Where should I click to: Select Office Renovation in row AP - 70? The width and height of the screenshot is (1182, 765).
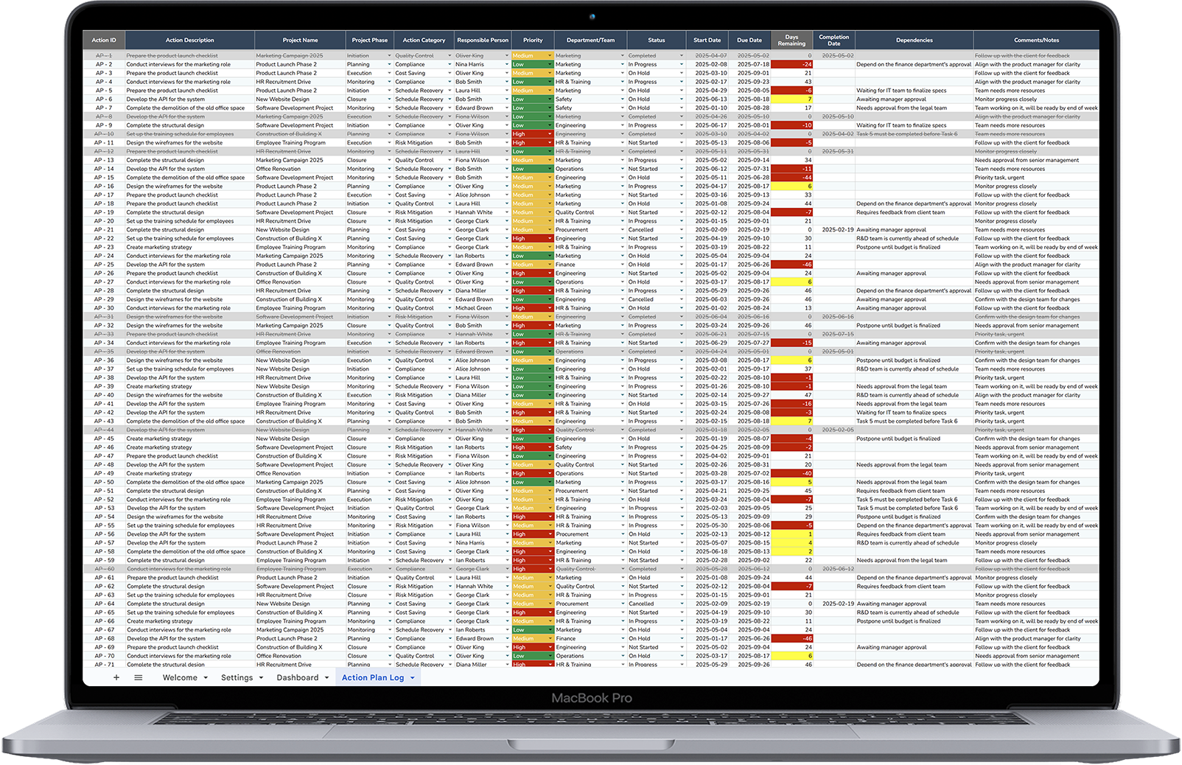click(300, 656)
